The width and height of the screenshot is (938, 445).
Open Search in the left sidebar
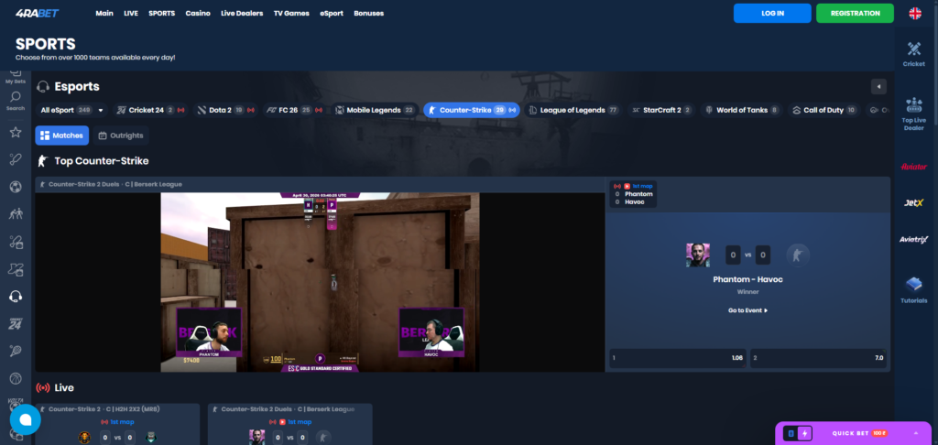(16, 101)
